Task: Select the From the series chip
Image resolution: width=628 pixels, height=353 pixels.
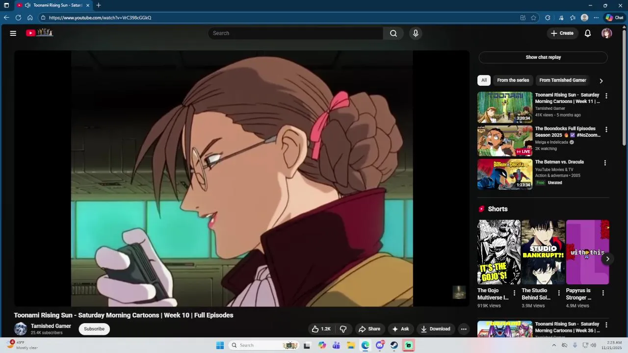Action: coord(513,80)
